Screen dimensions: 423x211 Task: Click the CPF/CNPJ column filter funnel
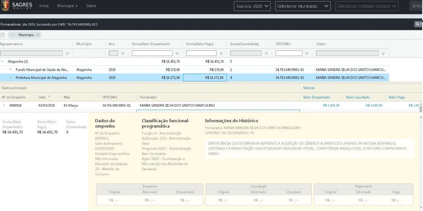tap(306, 54)
